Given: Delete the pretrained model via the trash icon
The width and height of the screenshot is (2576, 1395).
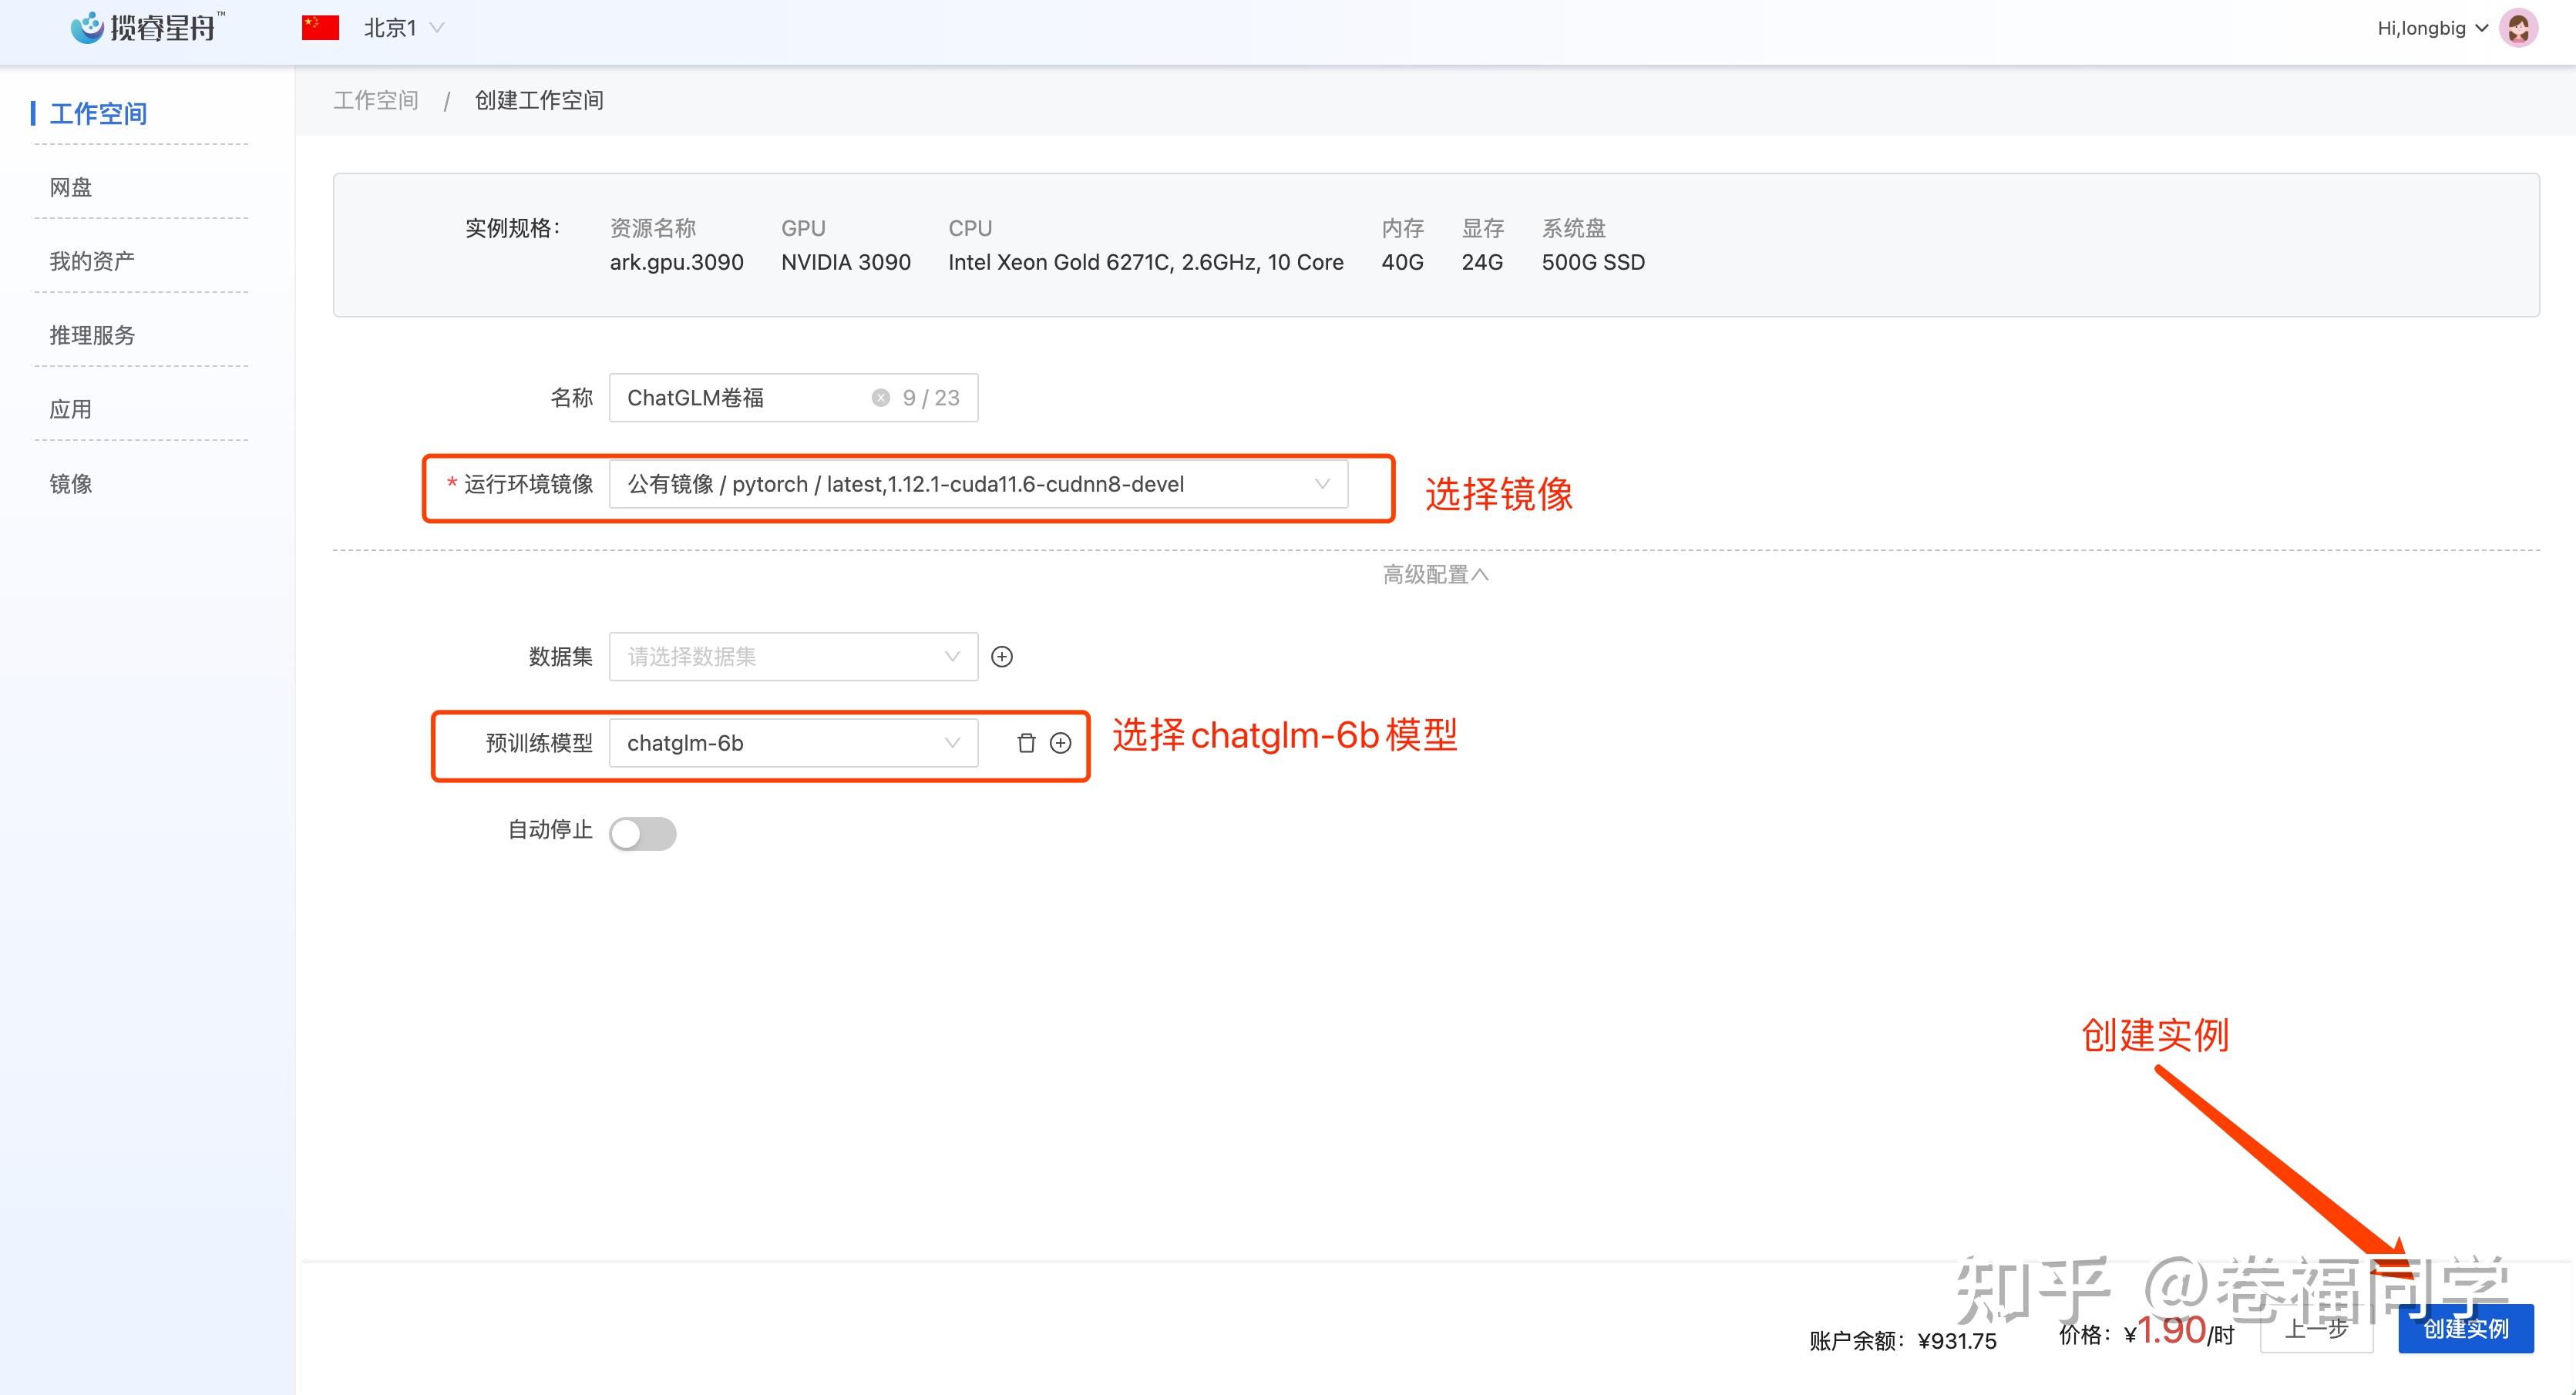Looking at the screenshot, I should [1026, 743].
